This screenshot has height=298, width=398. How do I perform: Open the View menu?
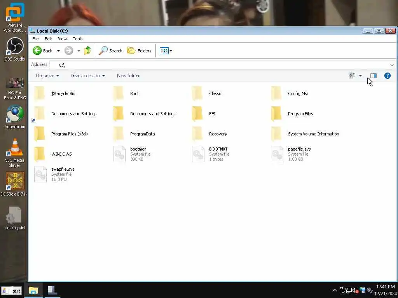point(62,39)
